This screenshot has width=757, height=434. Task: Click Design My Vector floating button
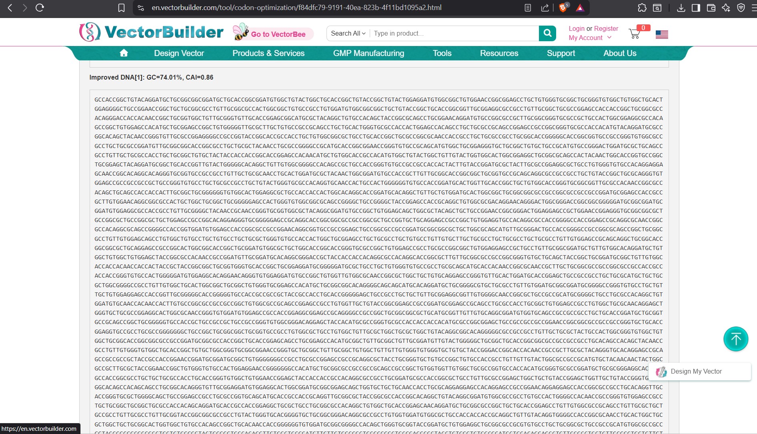click(699, 372)
